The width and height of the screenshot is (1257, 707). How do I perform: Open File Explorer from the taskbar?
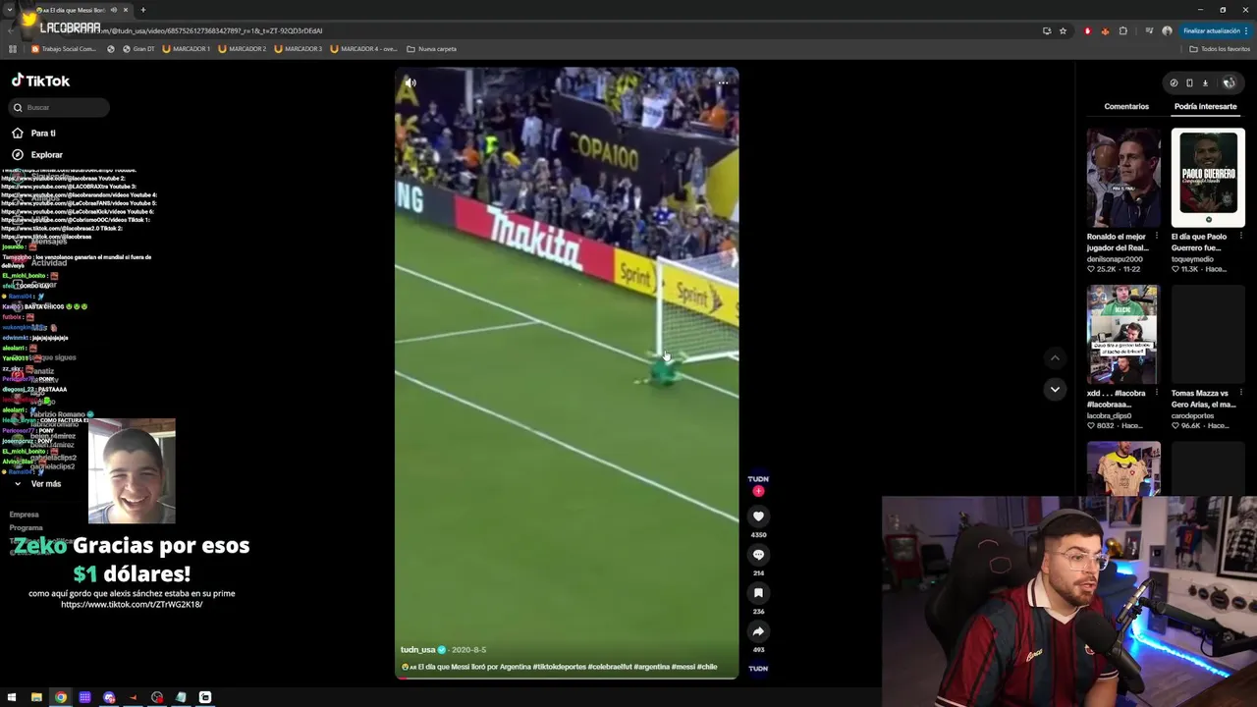coord(36,697)
